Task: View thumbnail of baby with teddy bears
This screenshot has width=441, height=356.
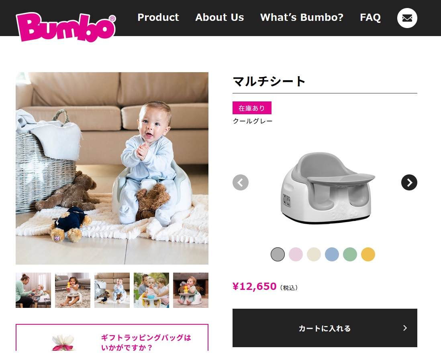Action: click(x=112, y=290)
